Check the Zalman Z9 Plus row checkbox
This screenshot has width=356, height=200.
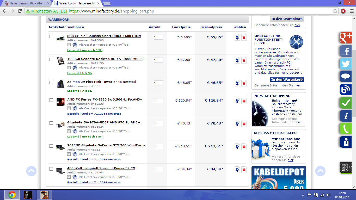point(51,82)
